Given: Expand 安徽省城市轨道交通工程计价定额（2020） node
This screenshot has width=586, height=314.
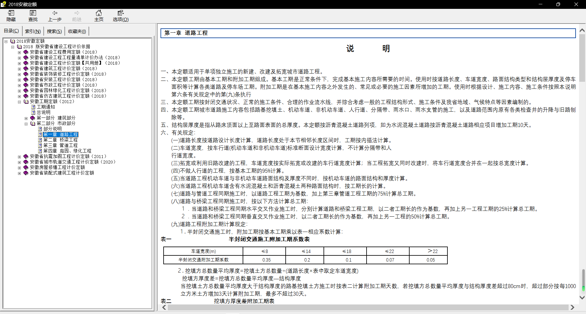Looking at the screenshot, I should (x=19, y=162).
